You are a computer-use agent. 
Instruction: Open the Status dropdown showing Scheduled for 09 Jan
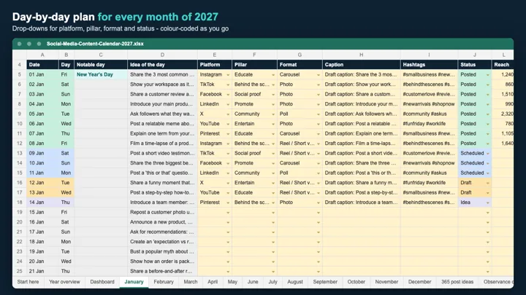click(x=488, y=154)
